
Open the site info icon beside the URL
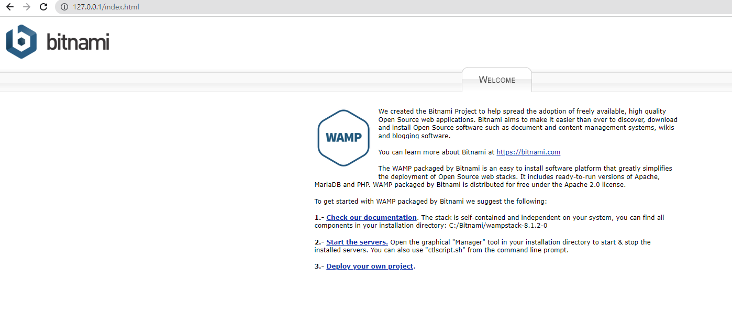[x=64, y=7]
